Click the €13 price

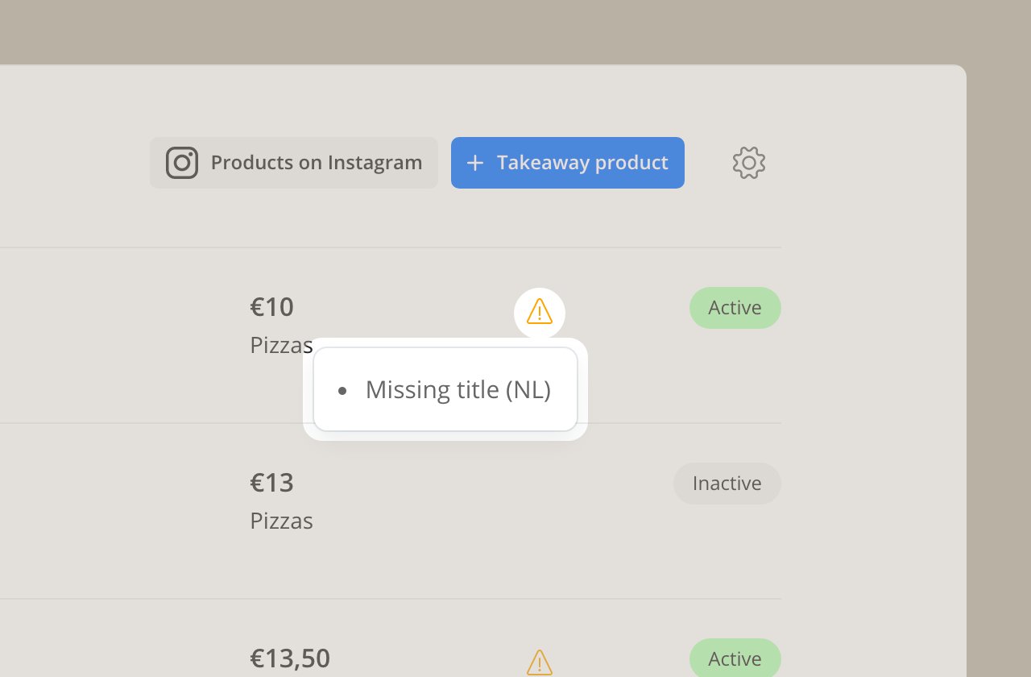point(272,483)
